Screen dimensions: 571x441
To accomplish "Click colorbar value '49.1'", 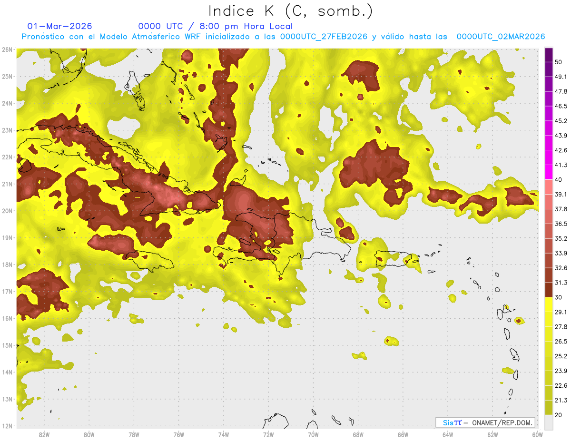I will coord(561,77).
